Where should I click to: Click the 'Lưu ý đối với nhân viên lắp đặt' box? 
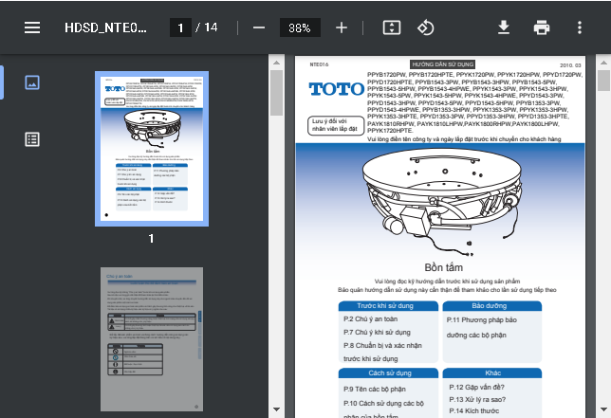[x=336, y=125]
